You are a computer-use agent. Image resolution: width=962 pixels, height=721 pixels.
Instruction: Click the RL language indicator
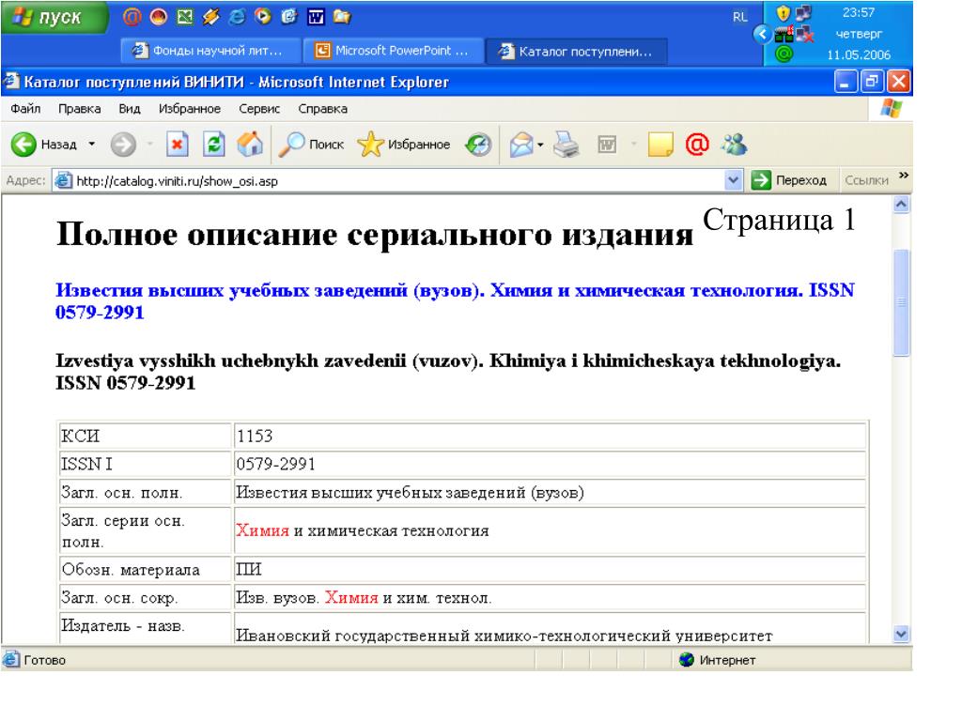point(740,17)
